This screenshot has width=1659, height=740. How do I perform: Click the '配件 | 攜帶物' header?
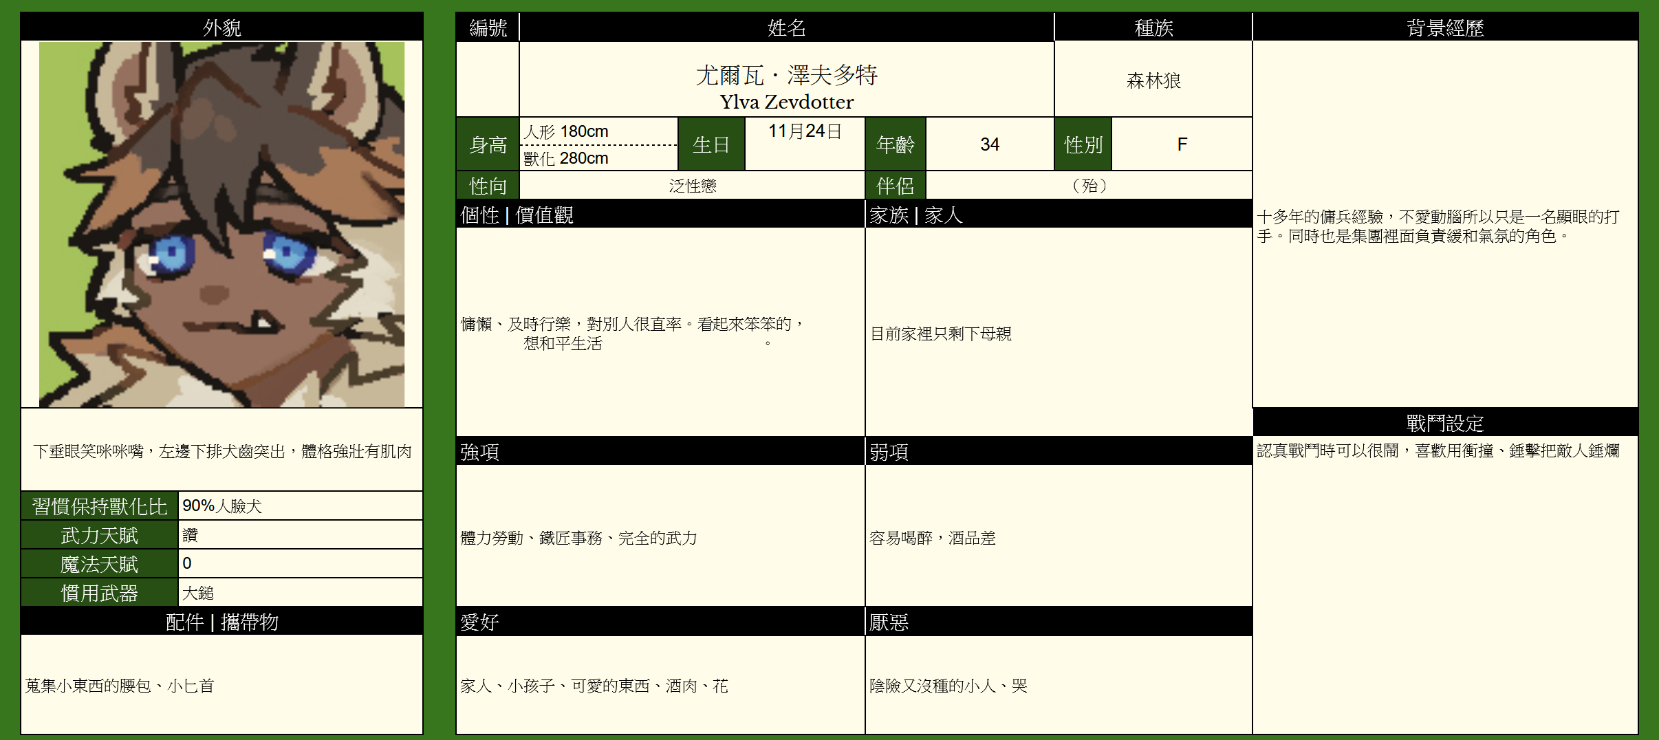point(221,622)
